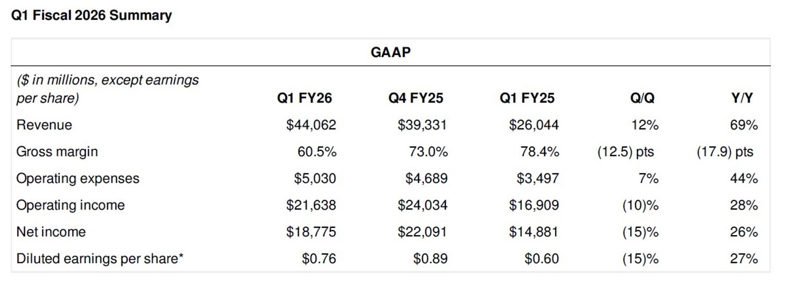Image resolution: width=785 pixels, height=281 pixels.
Task: Click the $44,062 revenue value
Action: coord(311,125)
